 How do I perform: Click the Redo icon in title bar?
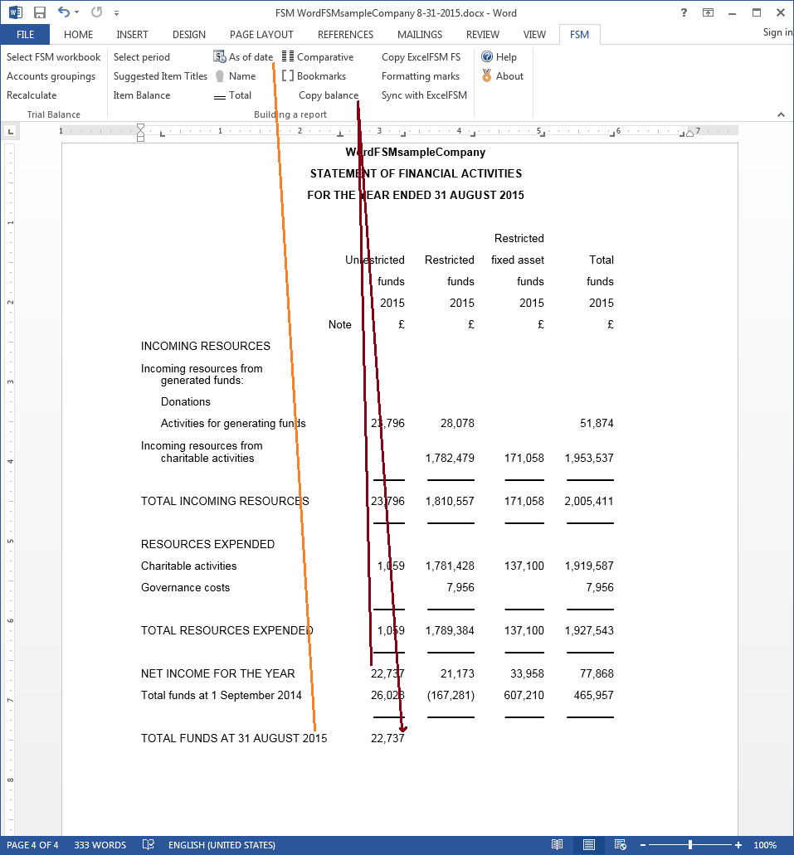click(96, 12)
